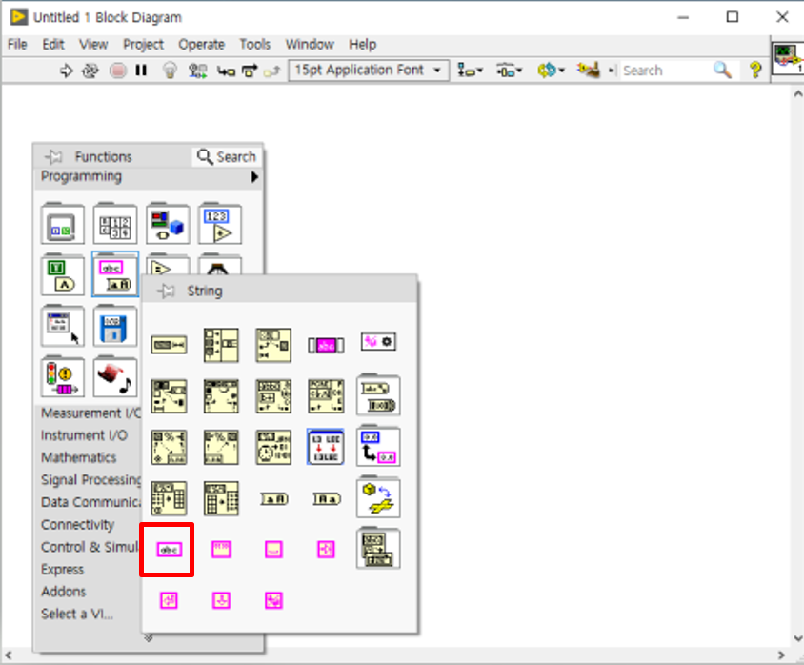Viewport: 804px width, 665px height.
Task: Open the Structures subpalette
Action: (63, 224)
